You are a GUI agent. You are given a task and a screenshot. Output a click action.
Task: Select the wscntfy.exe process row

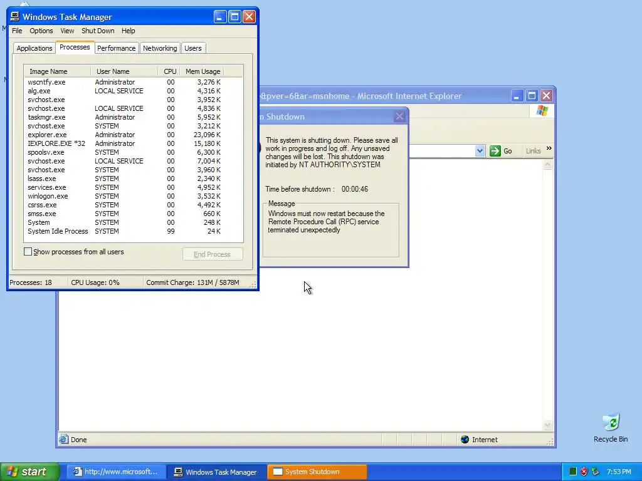[x=134, y=82]
